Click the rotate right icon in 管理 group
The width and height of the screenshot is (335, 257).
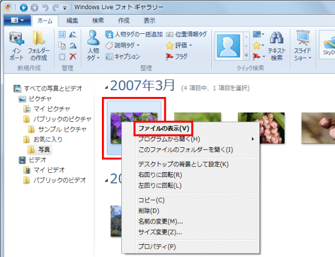pyautogui.click(x=73, y=45)
